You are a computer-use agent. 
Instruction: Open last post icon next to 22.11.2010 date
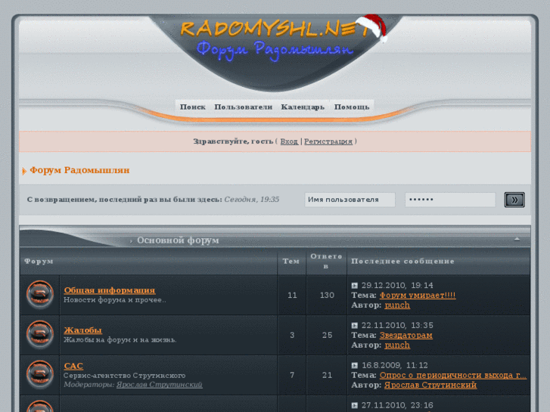(x=355, y=326)
